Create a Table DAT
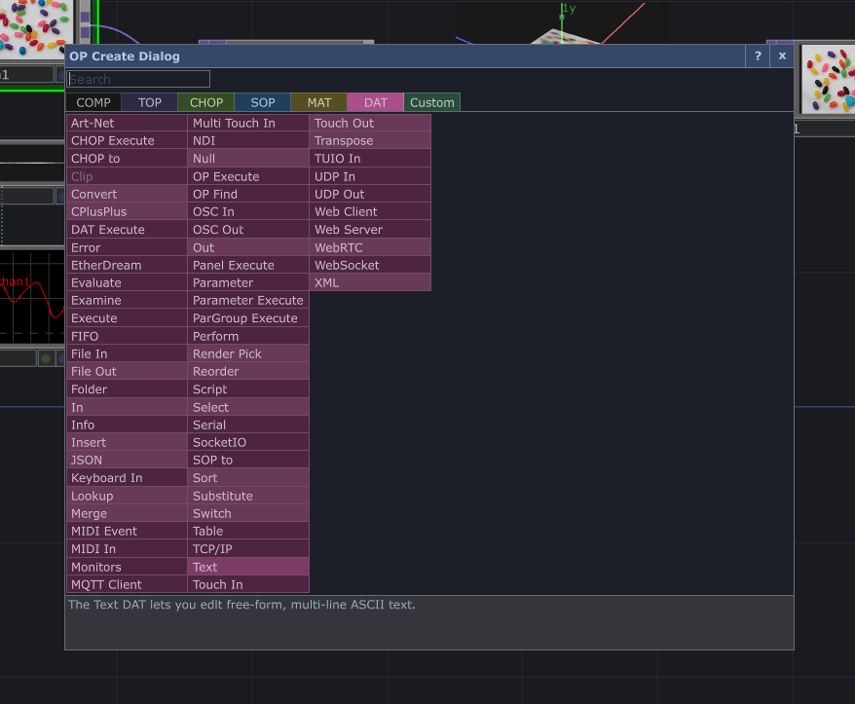Viewport: 855px width, 704px height. (x=248, y=531)
